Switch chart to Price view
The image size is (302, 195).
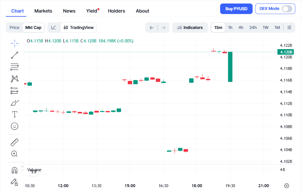(x=14, y=27)
